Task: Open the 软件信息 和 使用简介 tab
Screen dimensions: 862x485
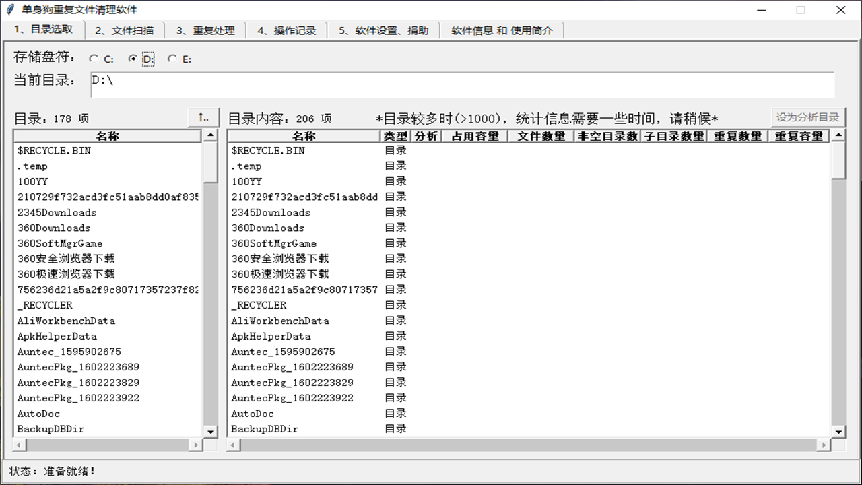Action: pos(502,30)
